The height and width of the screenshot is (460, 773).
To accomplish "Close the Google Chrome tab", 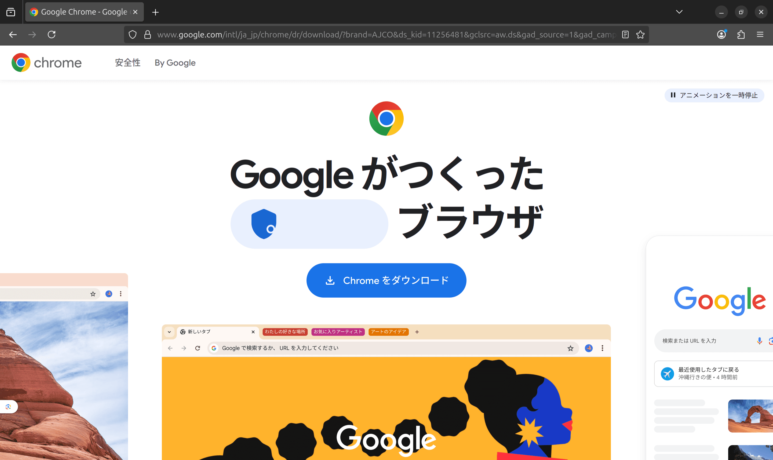I will [x=135, y=12].
